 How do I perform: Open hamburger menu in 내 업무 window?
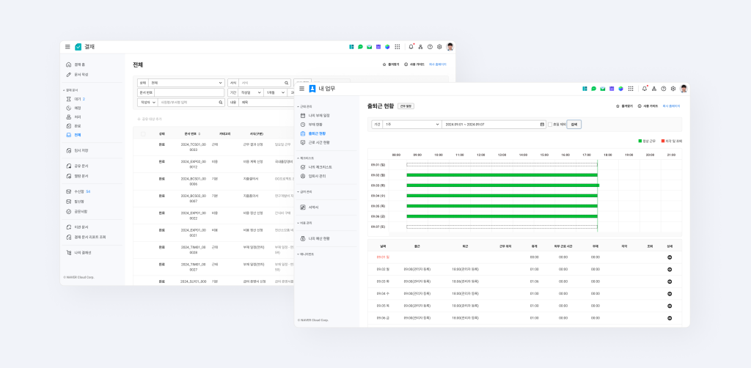tap(301, 89)
